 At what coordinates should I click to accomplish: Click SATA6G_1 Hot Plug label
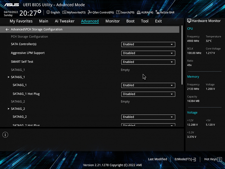click(x=26, y=94)
